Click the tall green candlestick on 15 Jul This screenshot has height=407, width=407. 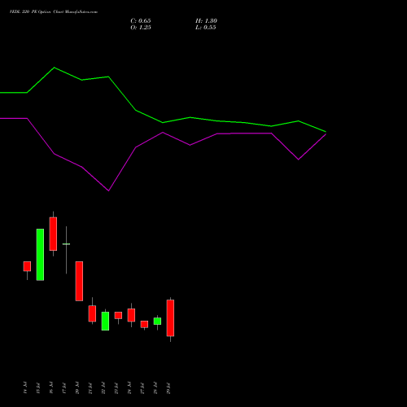tap(40, 255)
